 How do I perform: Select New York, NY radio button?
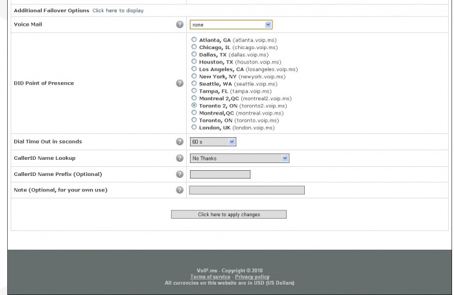point(194,76)
